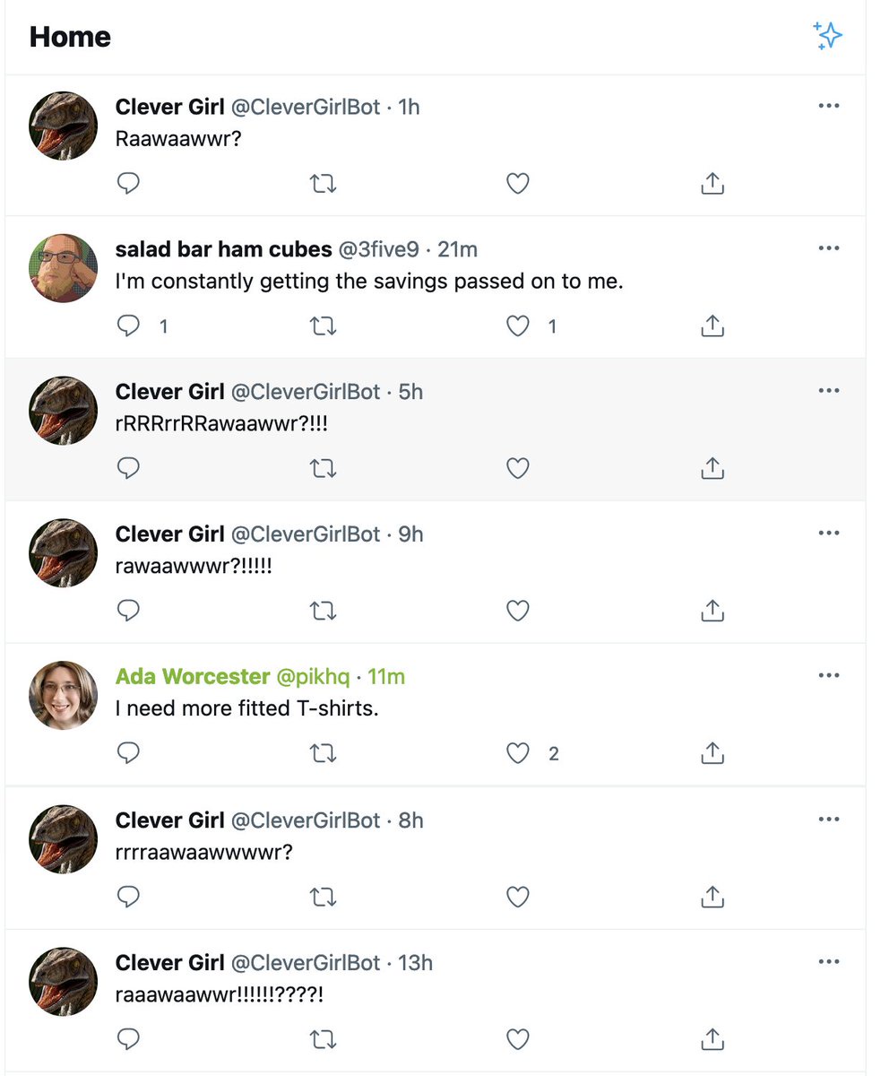Reply to the "Raawaawwr?" tweet
The width and height of the screenshot is (881, 1076).
tap(129, 184)
